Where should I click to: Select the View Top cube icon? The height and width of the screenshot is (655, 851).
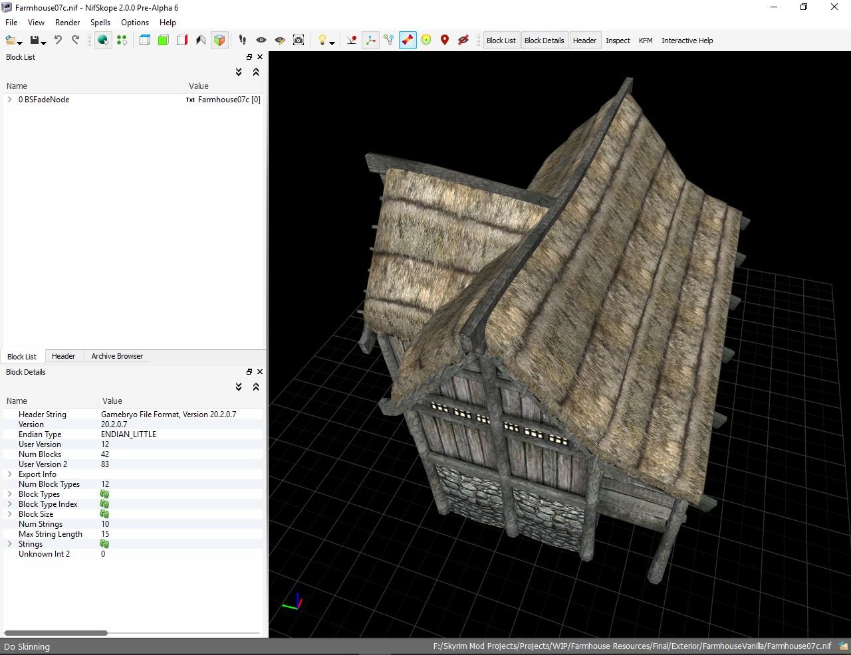click(145, 41)
